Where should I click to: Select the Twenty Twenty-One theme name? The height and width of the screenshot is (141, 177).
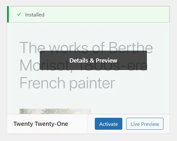[x=41, y=124]
